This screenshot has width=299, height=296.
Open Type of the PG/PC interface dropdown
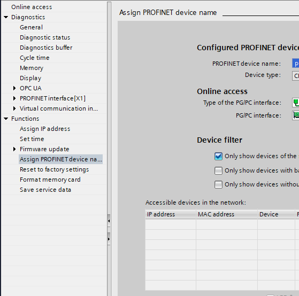pos(296,103)
